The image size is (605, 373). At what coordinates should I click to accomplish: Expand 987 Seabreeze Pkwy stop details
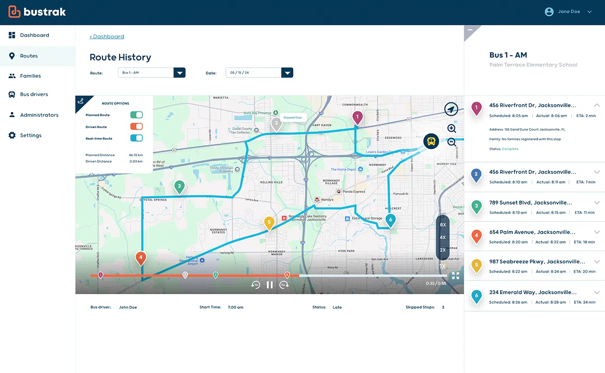click(597, 261)
